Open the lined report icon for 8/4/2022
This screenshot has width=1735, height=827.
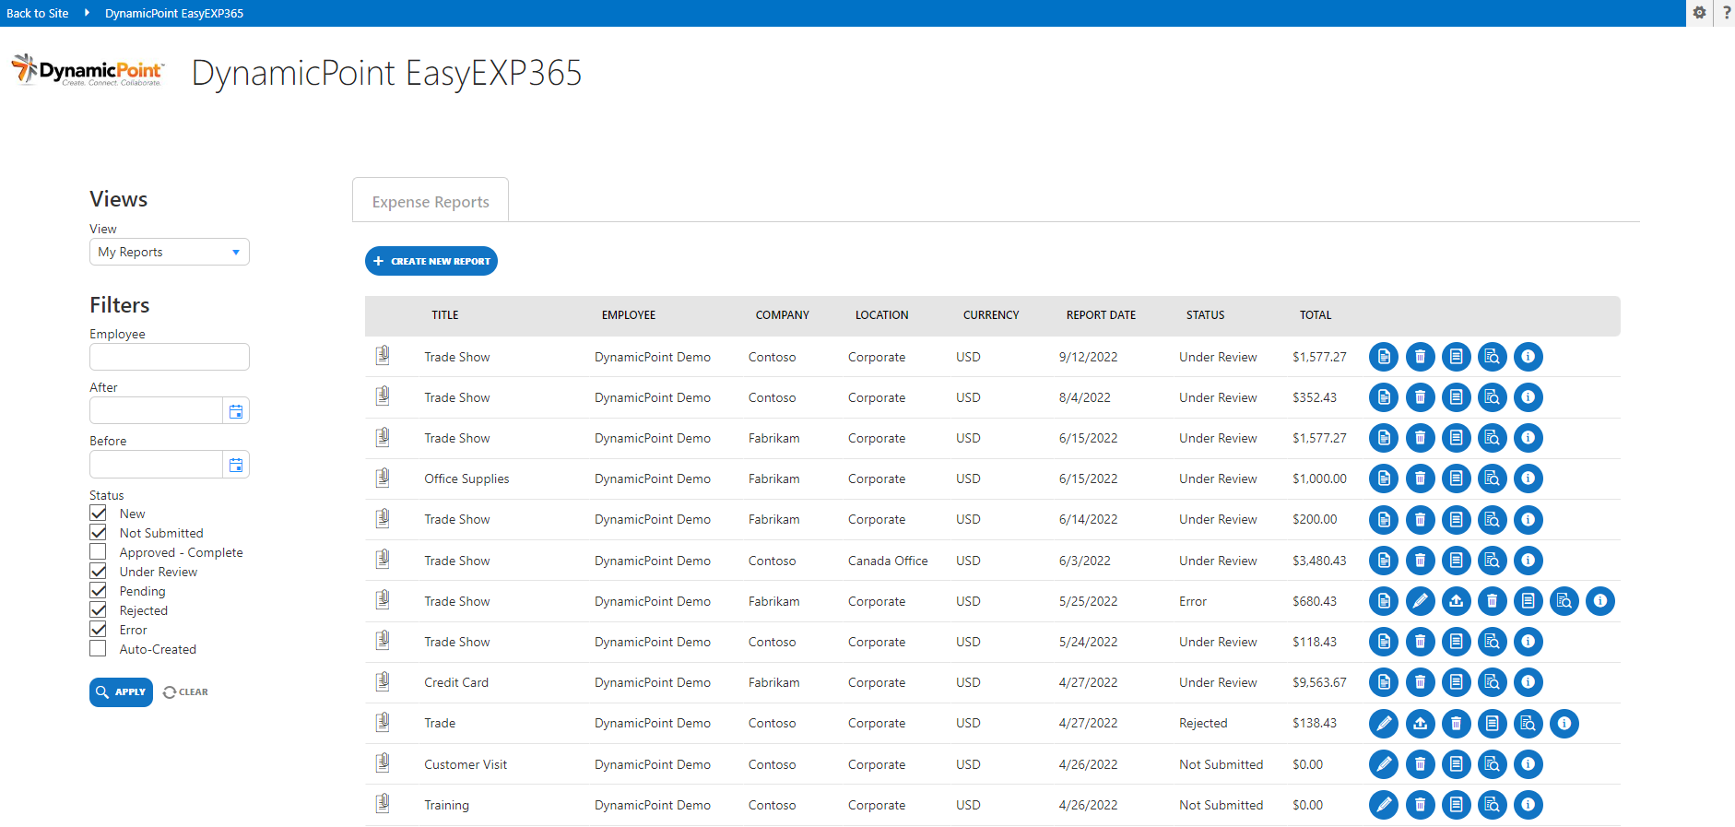click(1456, 397)
